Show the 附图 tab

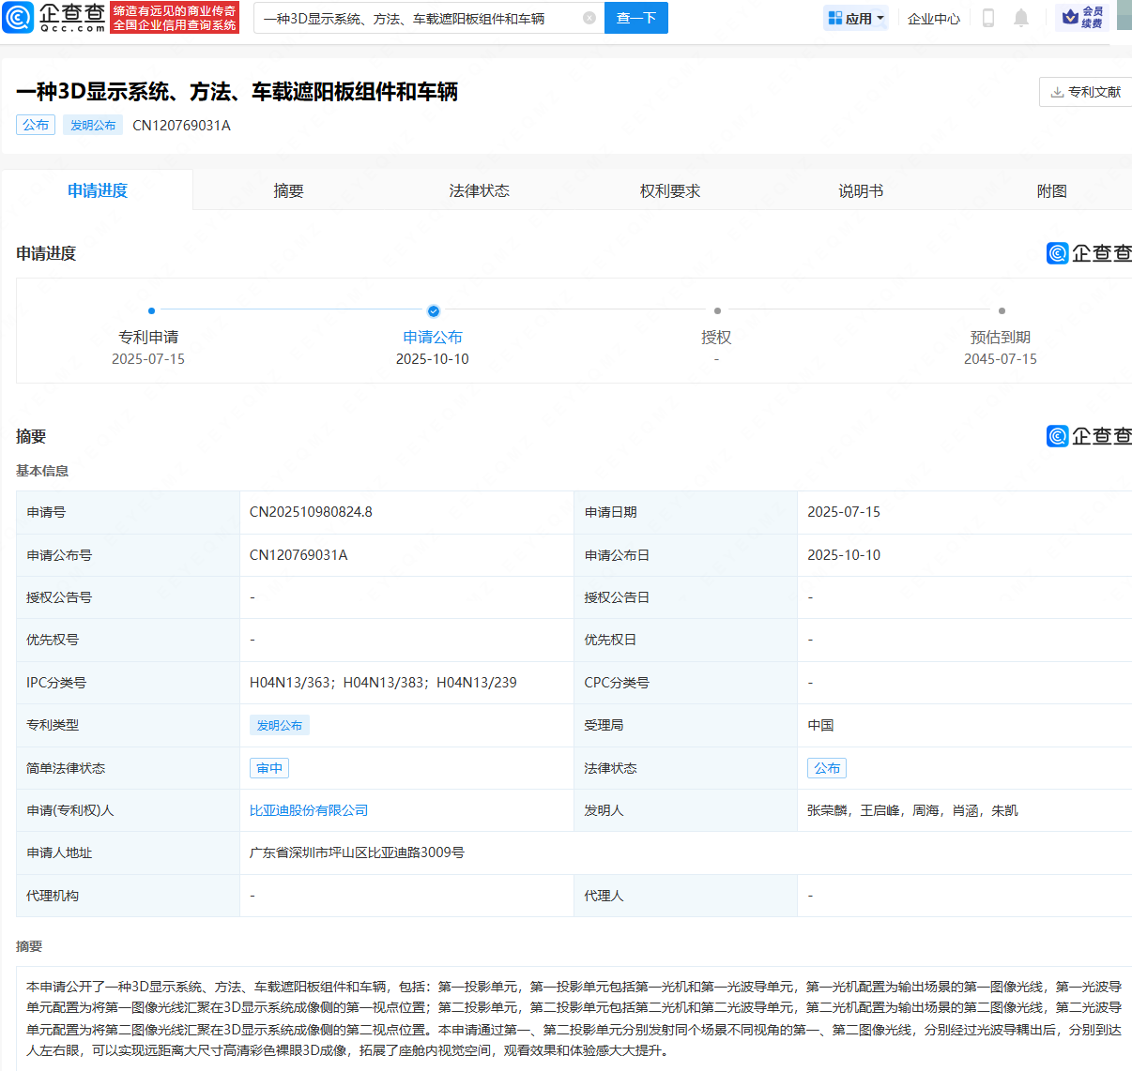click(1051, 190)
